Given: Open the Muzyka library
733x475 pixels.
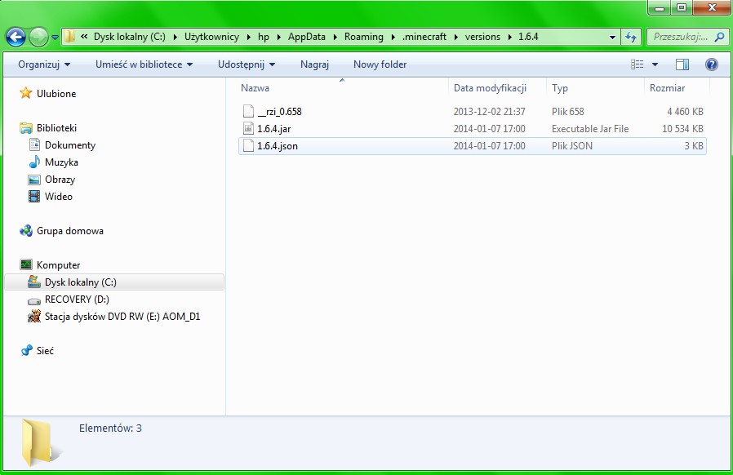Looking at the screenshot, I should click(61, 162).
